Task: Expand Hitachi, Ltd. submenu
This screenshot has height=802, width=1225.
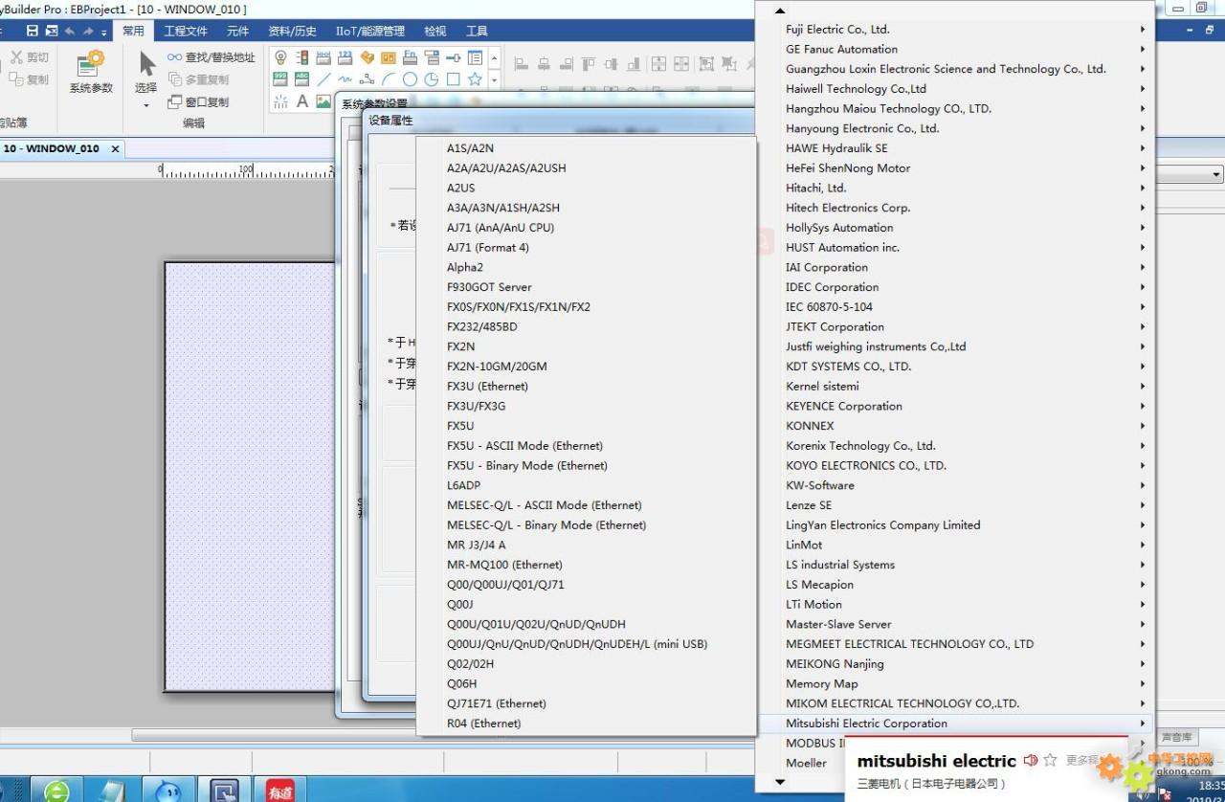Action: click(1143, 188)
